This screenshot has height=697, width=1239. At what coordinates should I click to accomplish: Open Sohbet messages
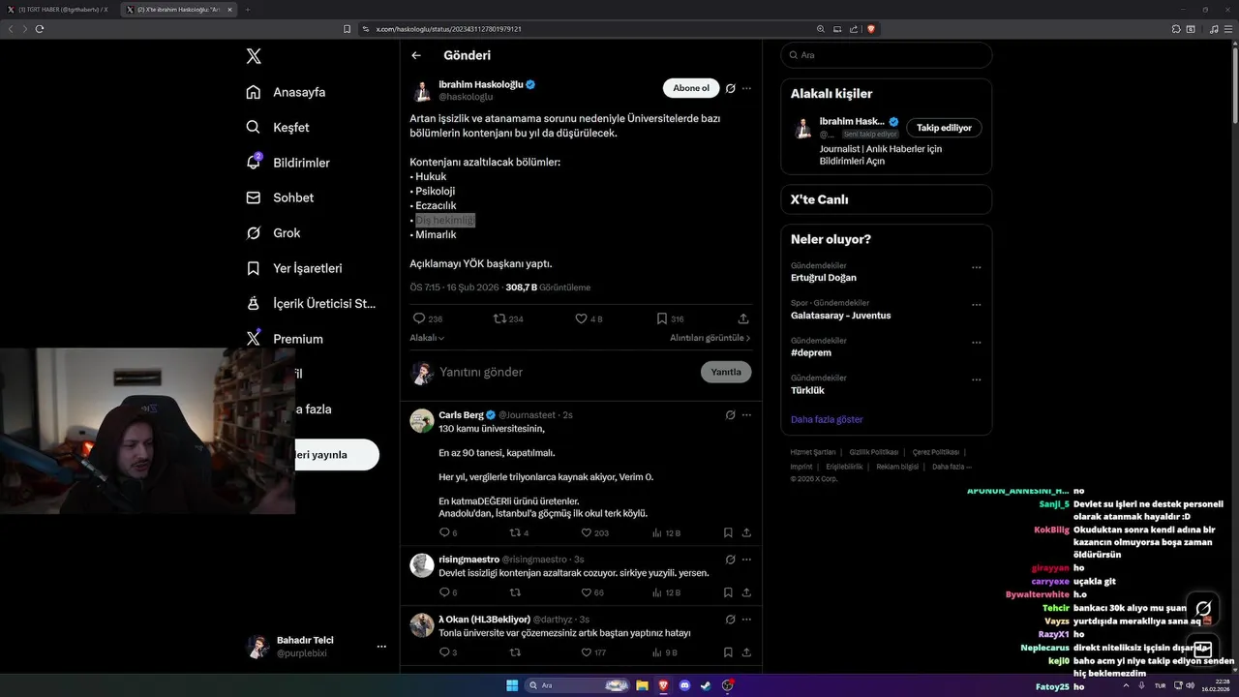point(280,197)
